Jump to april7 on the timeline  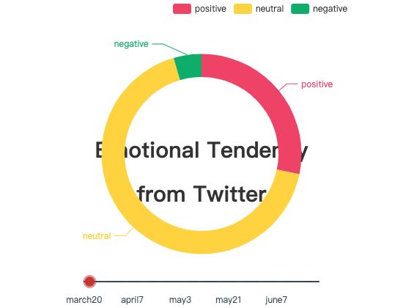pos(132,300)
